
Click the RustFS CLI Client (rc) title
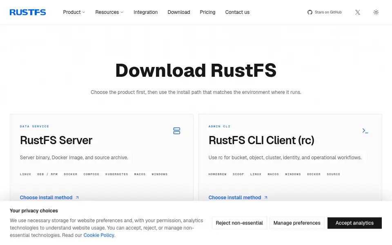point(261,140)
